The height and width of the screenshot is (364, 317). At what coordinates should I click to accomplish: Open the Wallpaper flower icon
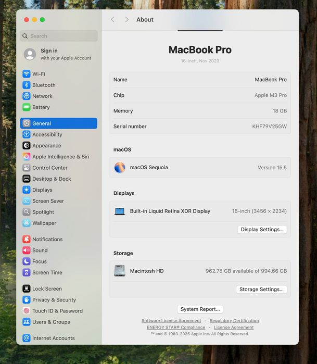pos(27,223)
